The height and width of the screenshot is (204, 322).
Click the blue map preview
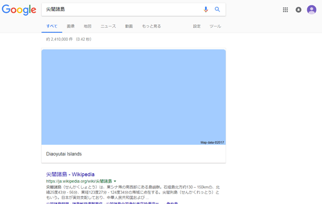pos(133,97)
